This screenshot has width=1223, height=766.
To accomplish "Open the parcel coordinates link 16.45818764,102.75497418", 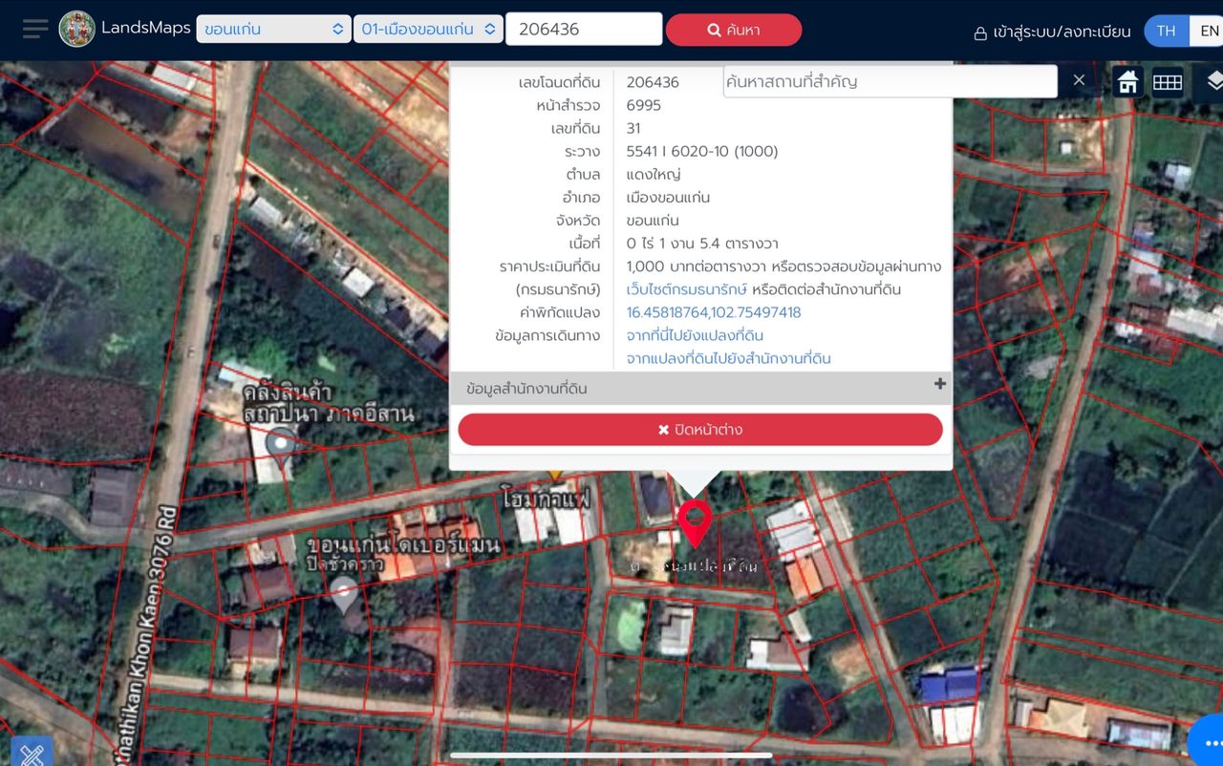I will pyautogui.click(x=713, y=312).
